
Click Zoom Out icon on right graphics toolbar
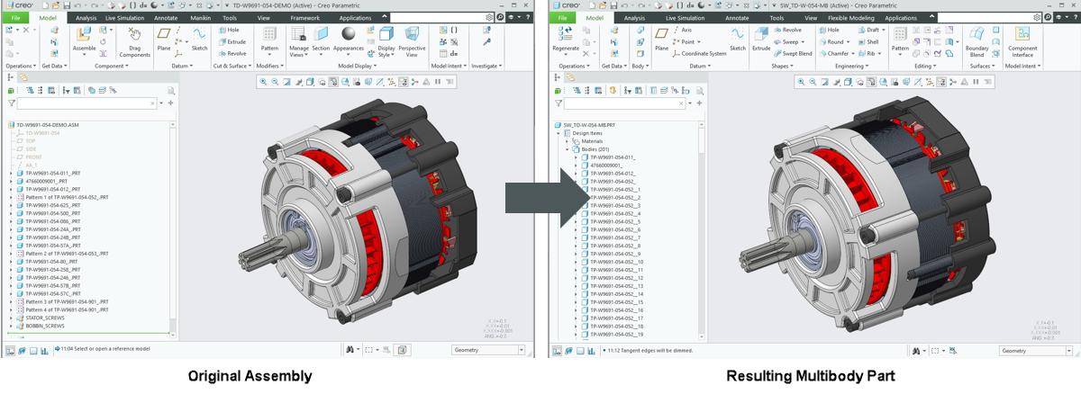tap(813, 82)
